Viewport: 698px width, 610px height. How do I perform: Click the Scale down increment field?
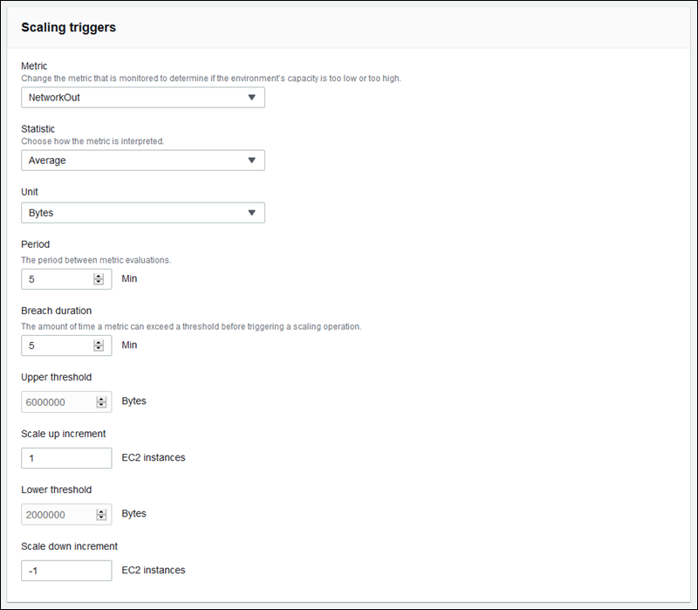point(66,571)
